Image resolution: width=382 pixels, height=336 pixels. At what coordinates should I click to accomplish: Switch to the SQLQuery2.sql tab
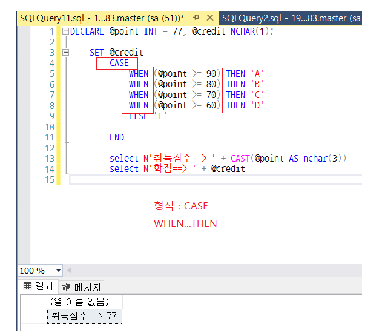(291, 18)
